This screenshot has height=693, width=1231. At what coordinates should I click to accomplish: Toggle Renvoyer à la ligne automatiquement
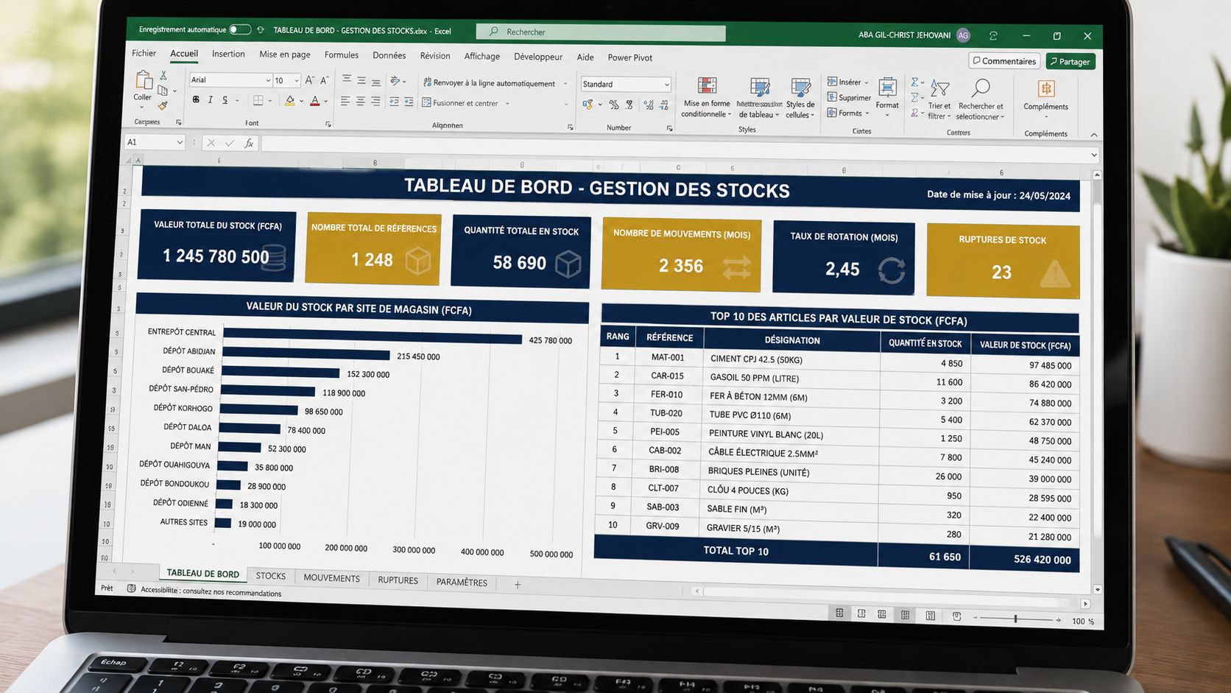[489, 83]
